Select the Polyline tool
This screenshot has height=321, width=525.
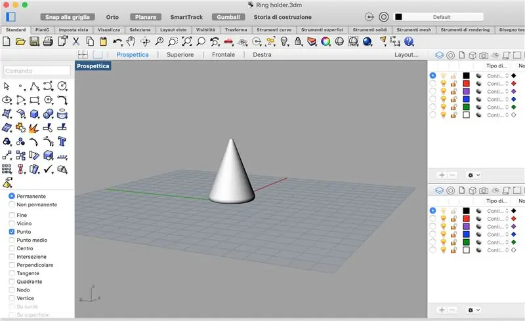35,86
